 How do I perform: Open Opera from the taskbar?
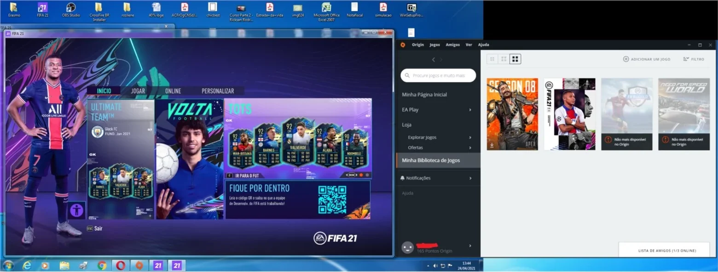point(121,265)
